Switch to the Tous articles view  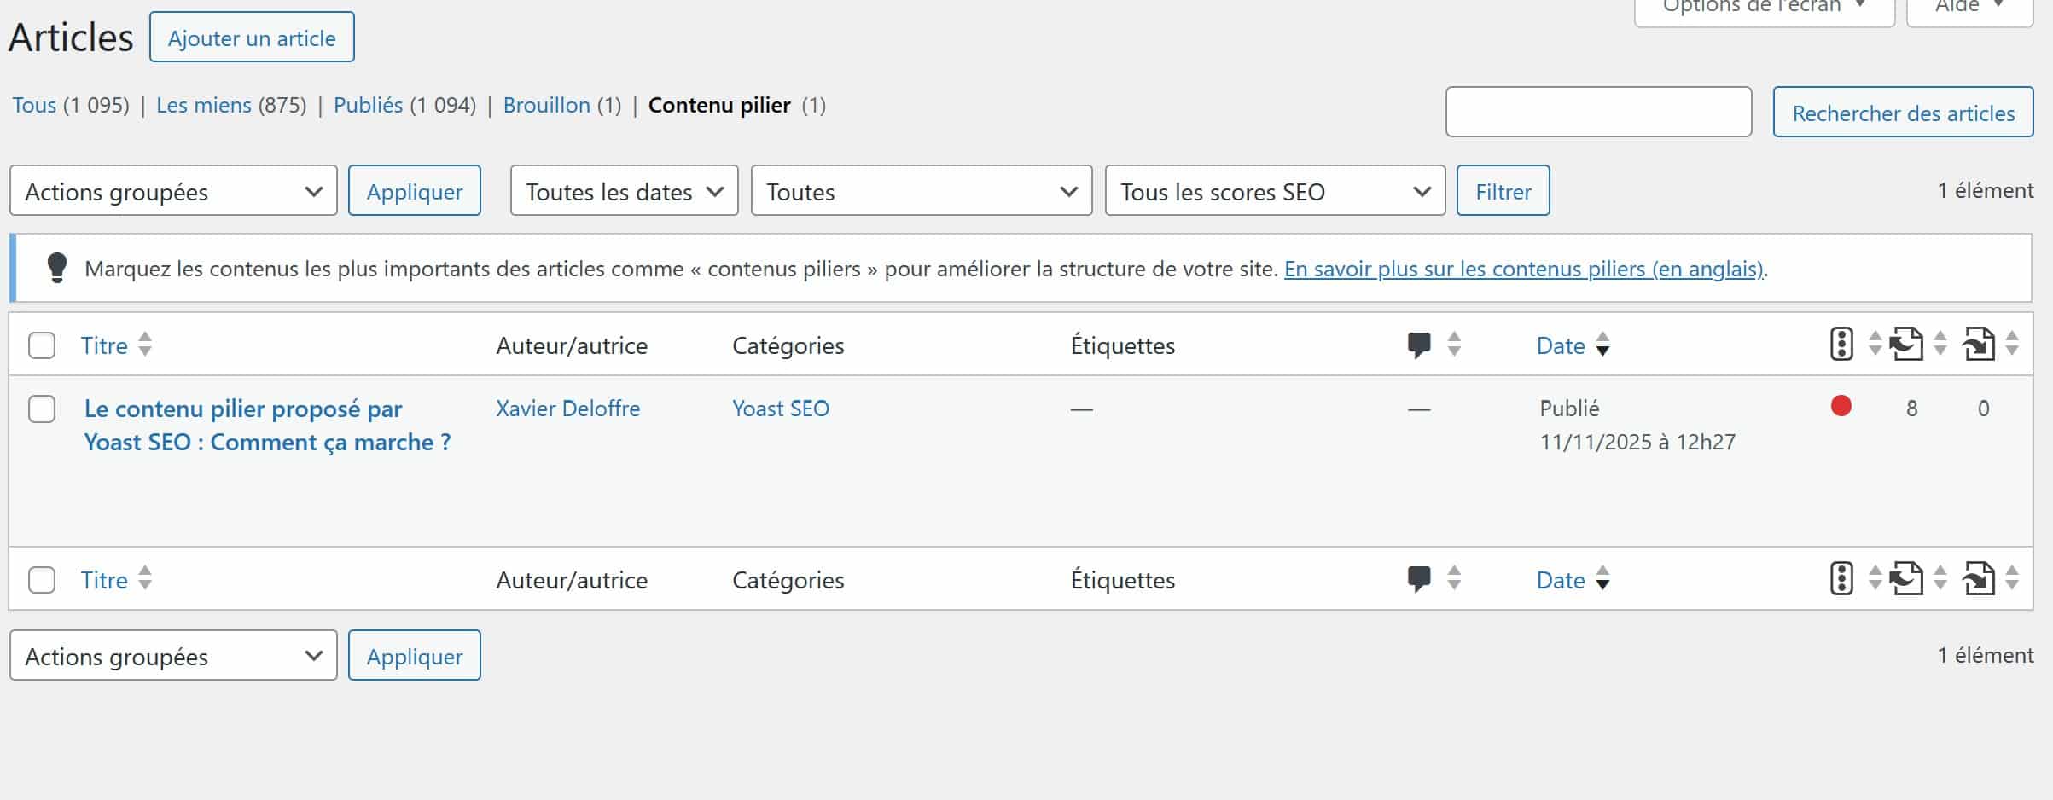[x=33, y=105]
